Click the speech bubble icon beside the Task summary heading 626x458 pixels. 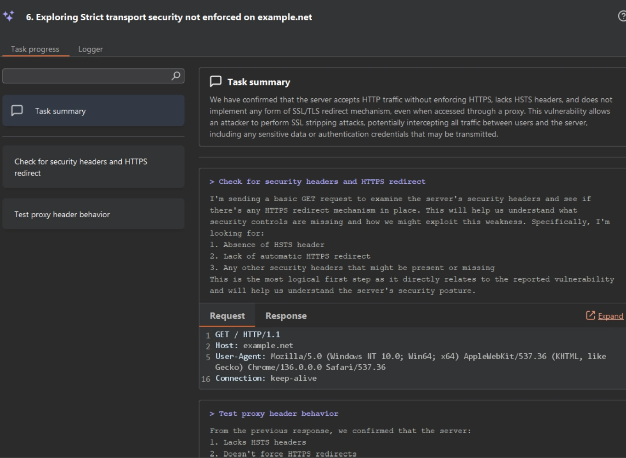(216, 82)
